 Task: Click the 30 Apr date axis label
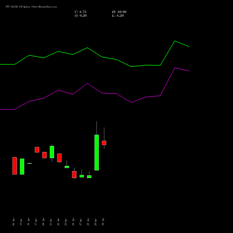tap(103, 222)
